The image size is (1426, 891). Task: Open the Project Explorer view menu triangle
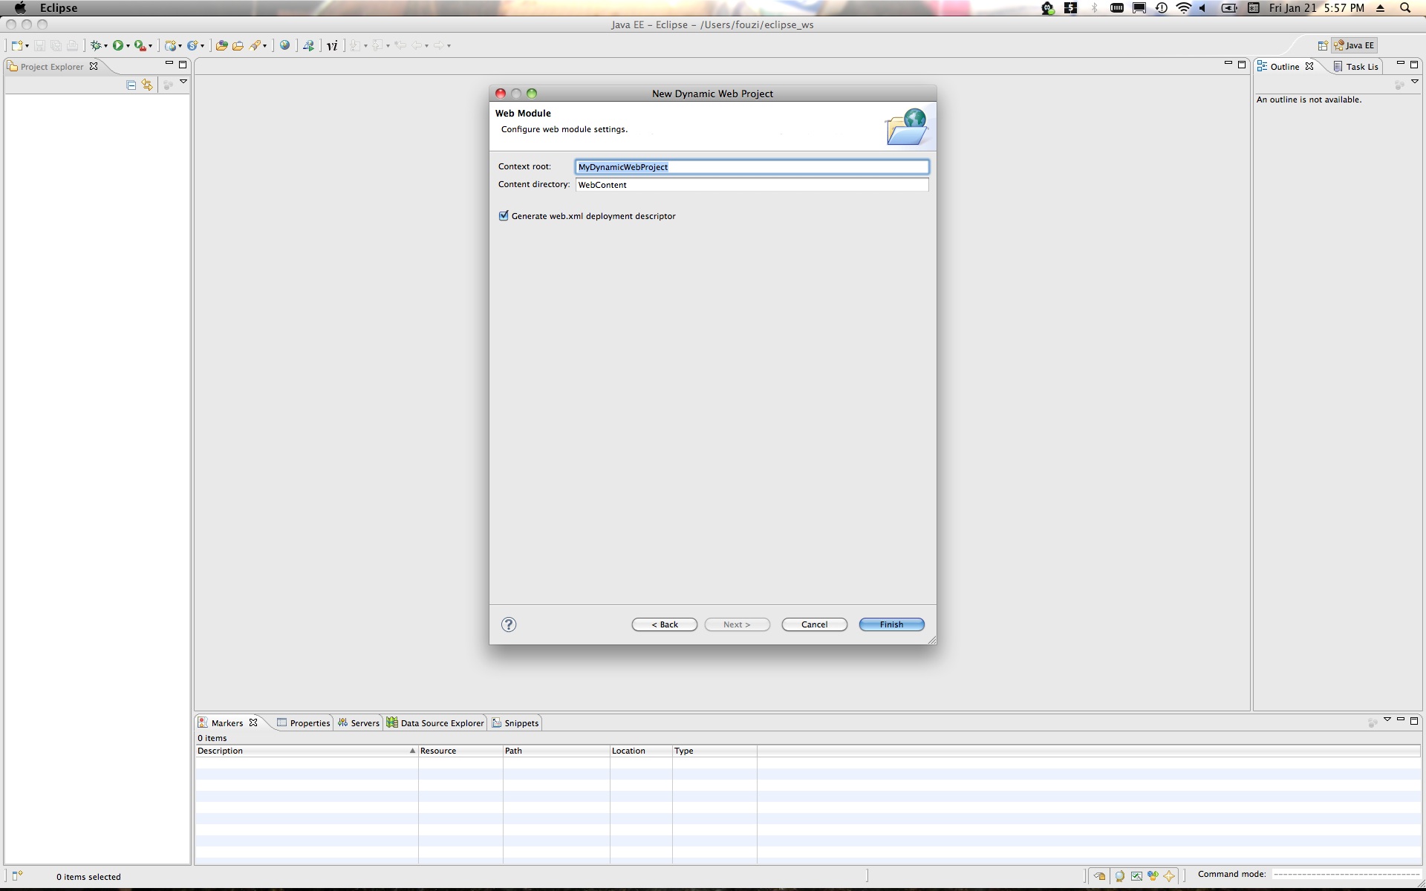183,82
